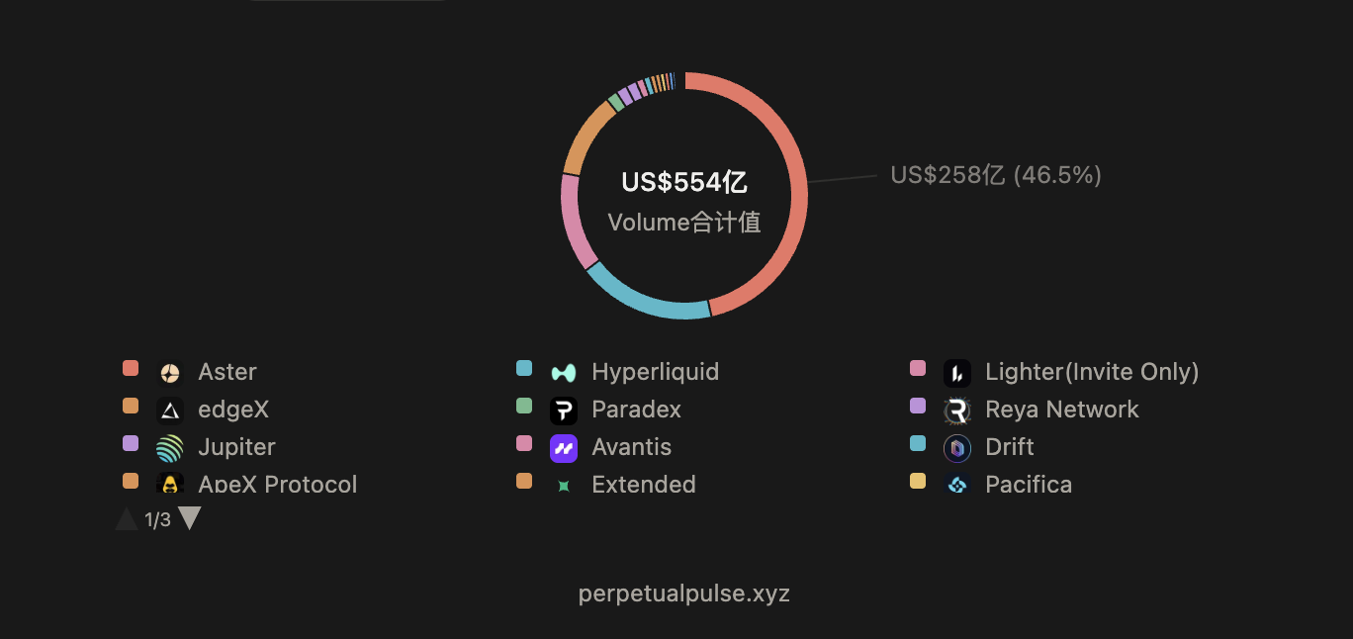Click the edgeX logo icon
The image size is (1353, 639).
click(x=170, y=411)
